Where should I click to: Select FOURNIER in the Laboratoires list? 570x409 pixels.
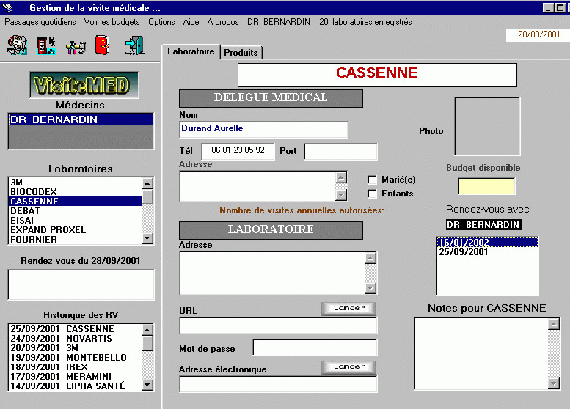click(76, 240)
